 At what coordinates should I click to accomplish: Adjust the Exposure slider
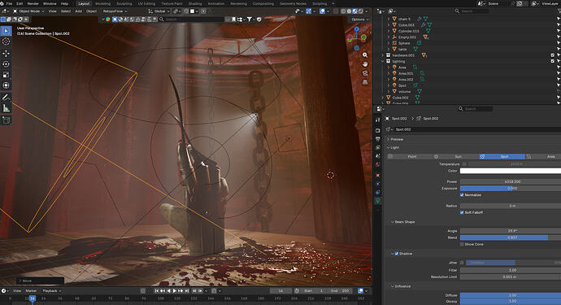point(511,189)
